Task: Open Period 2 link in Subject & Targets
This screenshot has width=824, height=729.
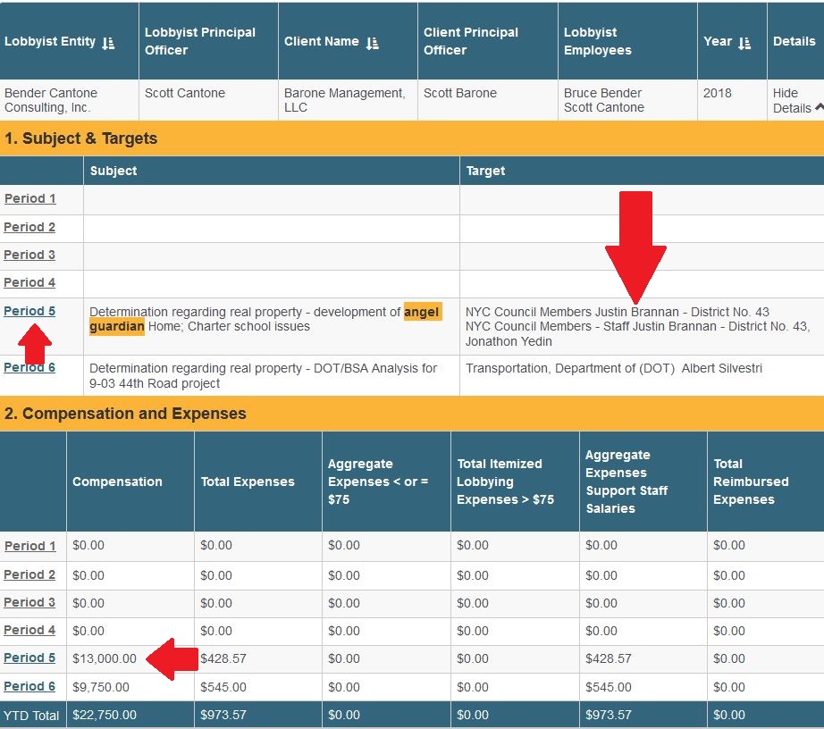Action: 29,227
